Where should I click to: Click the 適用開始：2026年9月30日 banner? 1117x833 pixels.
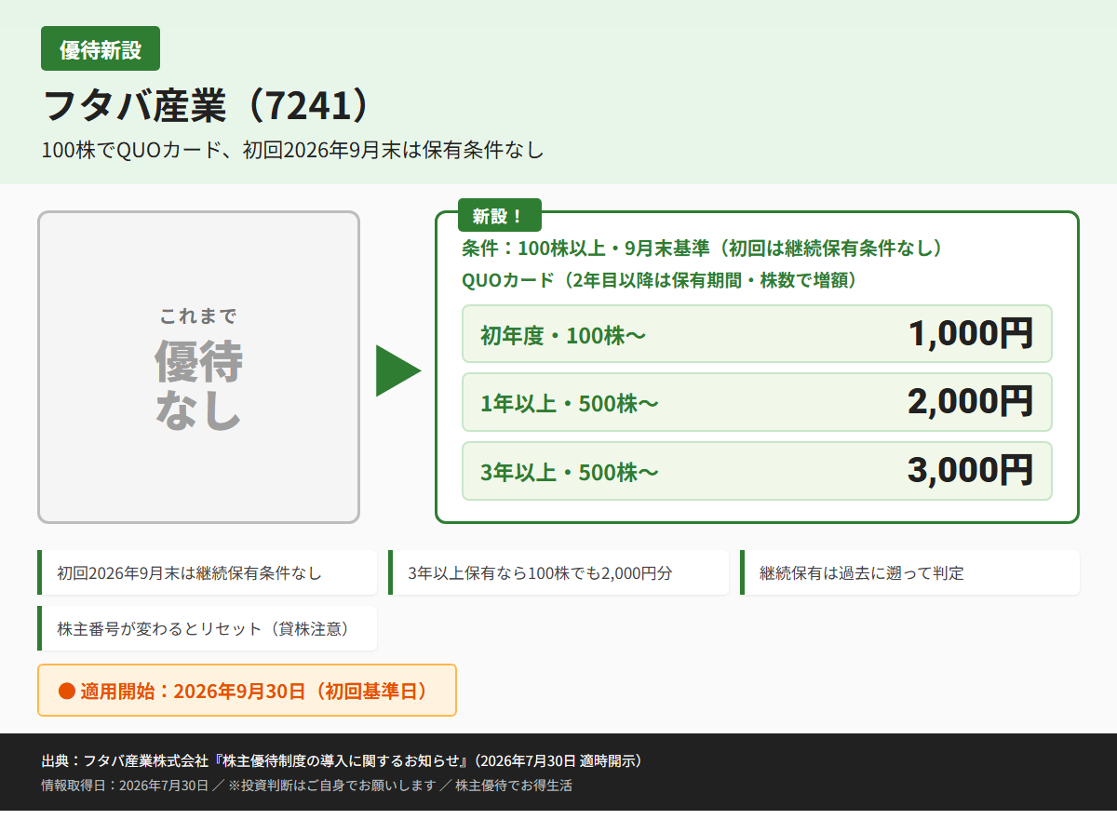[x=247, y=690]
